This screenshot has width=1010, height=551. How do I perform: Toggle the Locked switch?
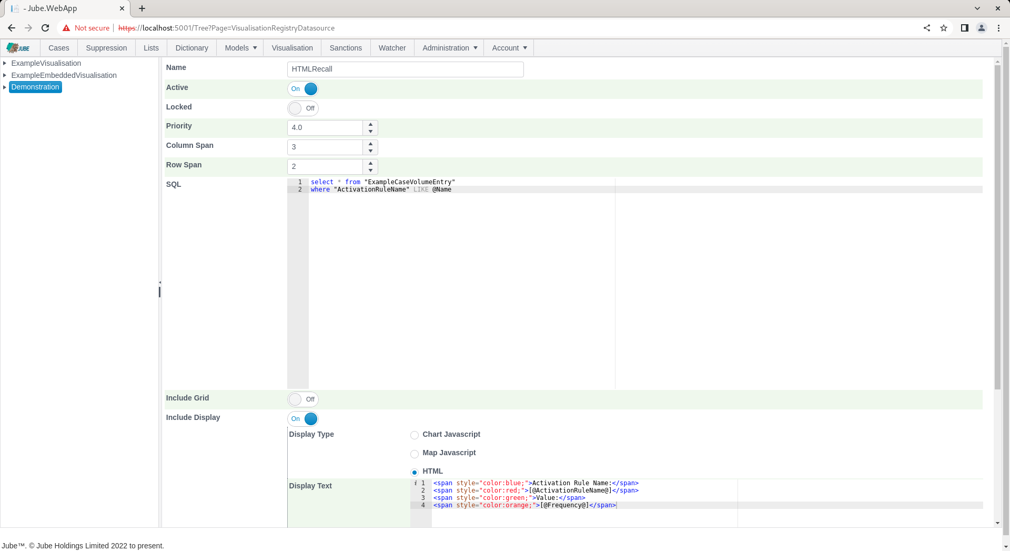point(303,108)
